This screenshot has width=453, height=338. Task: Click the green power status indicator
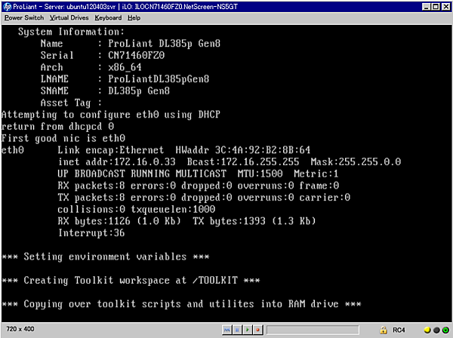(x=445, y=330)
